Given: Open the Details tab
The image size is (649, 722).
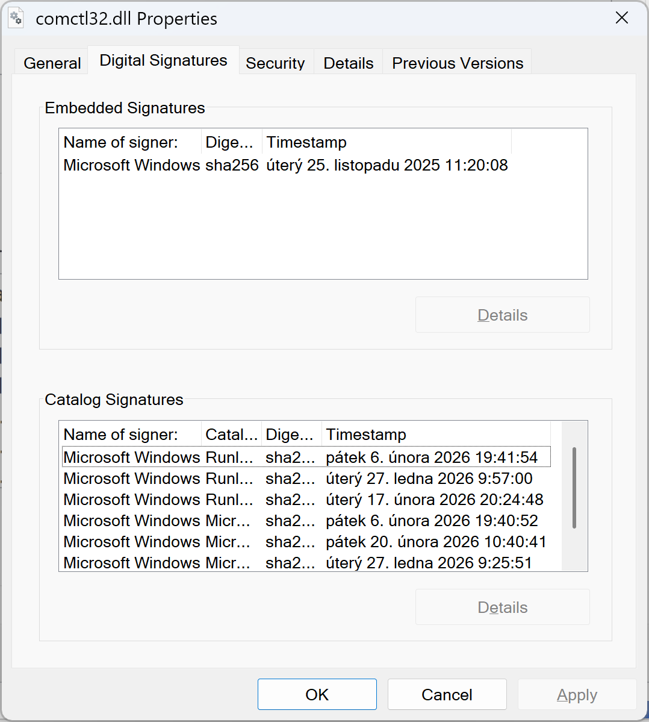Looking at the screenshot, I should (x=348, y=63).
